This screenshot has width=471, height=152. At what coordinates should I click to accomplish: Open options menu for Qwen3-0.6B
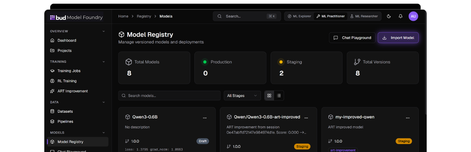click(205, 117)
